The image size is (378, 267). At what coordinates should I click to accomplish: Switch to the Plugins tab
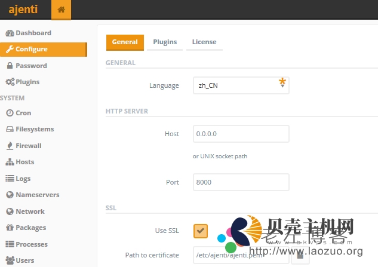tap(165, 42)
